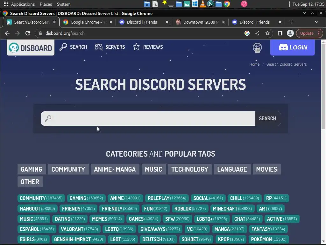Open tab search dropdown chevron
The width and height of the screenshot is (326, 245).
pyautogui.click(x=317, y=22)
